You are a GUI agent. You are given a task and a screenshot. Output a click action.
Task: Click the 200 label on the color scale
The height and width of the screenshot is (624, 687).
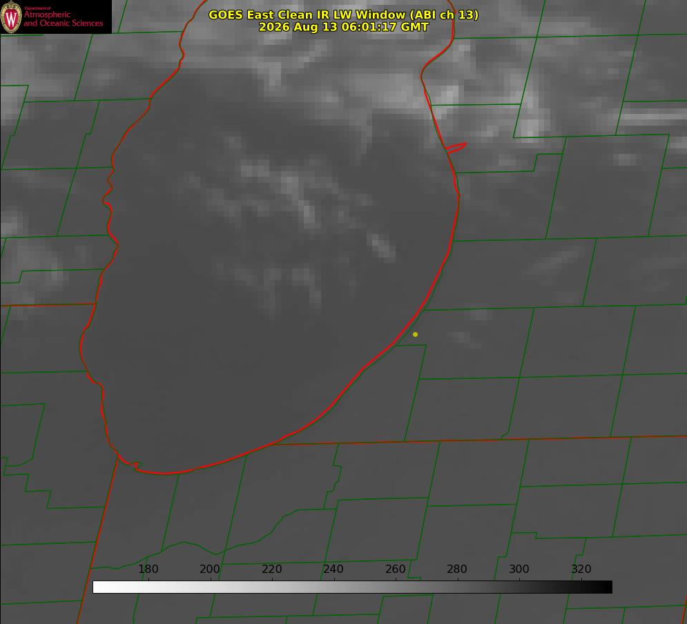pyautogui.click(x=210, y=569)
